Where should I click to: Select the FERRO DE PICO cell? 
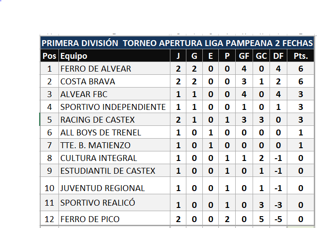point(90,219)
